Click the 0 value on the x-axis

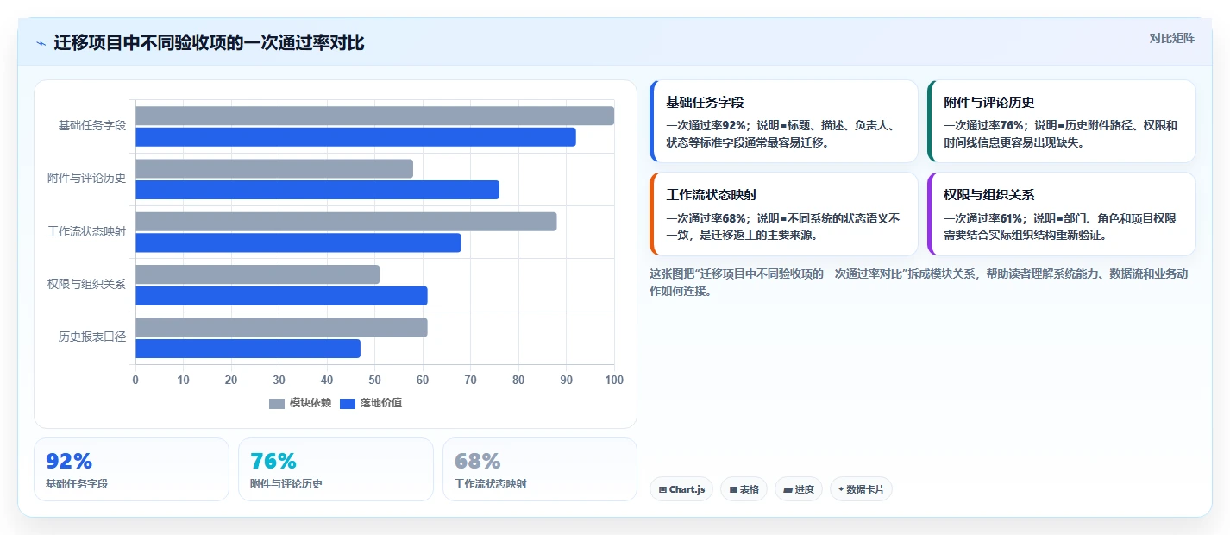point(135,380)
